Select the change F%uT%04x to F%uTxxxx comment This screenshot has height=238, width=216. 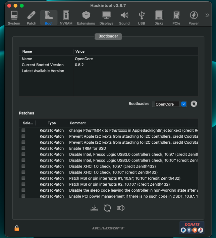133,130
